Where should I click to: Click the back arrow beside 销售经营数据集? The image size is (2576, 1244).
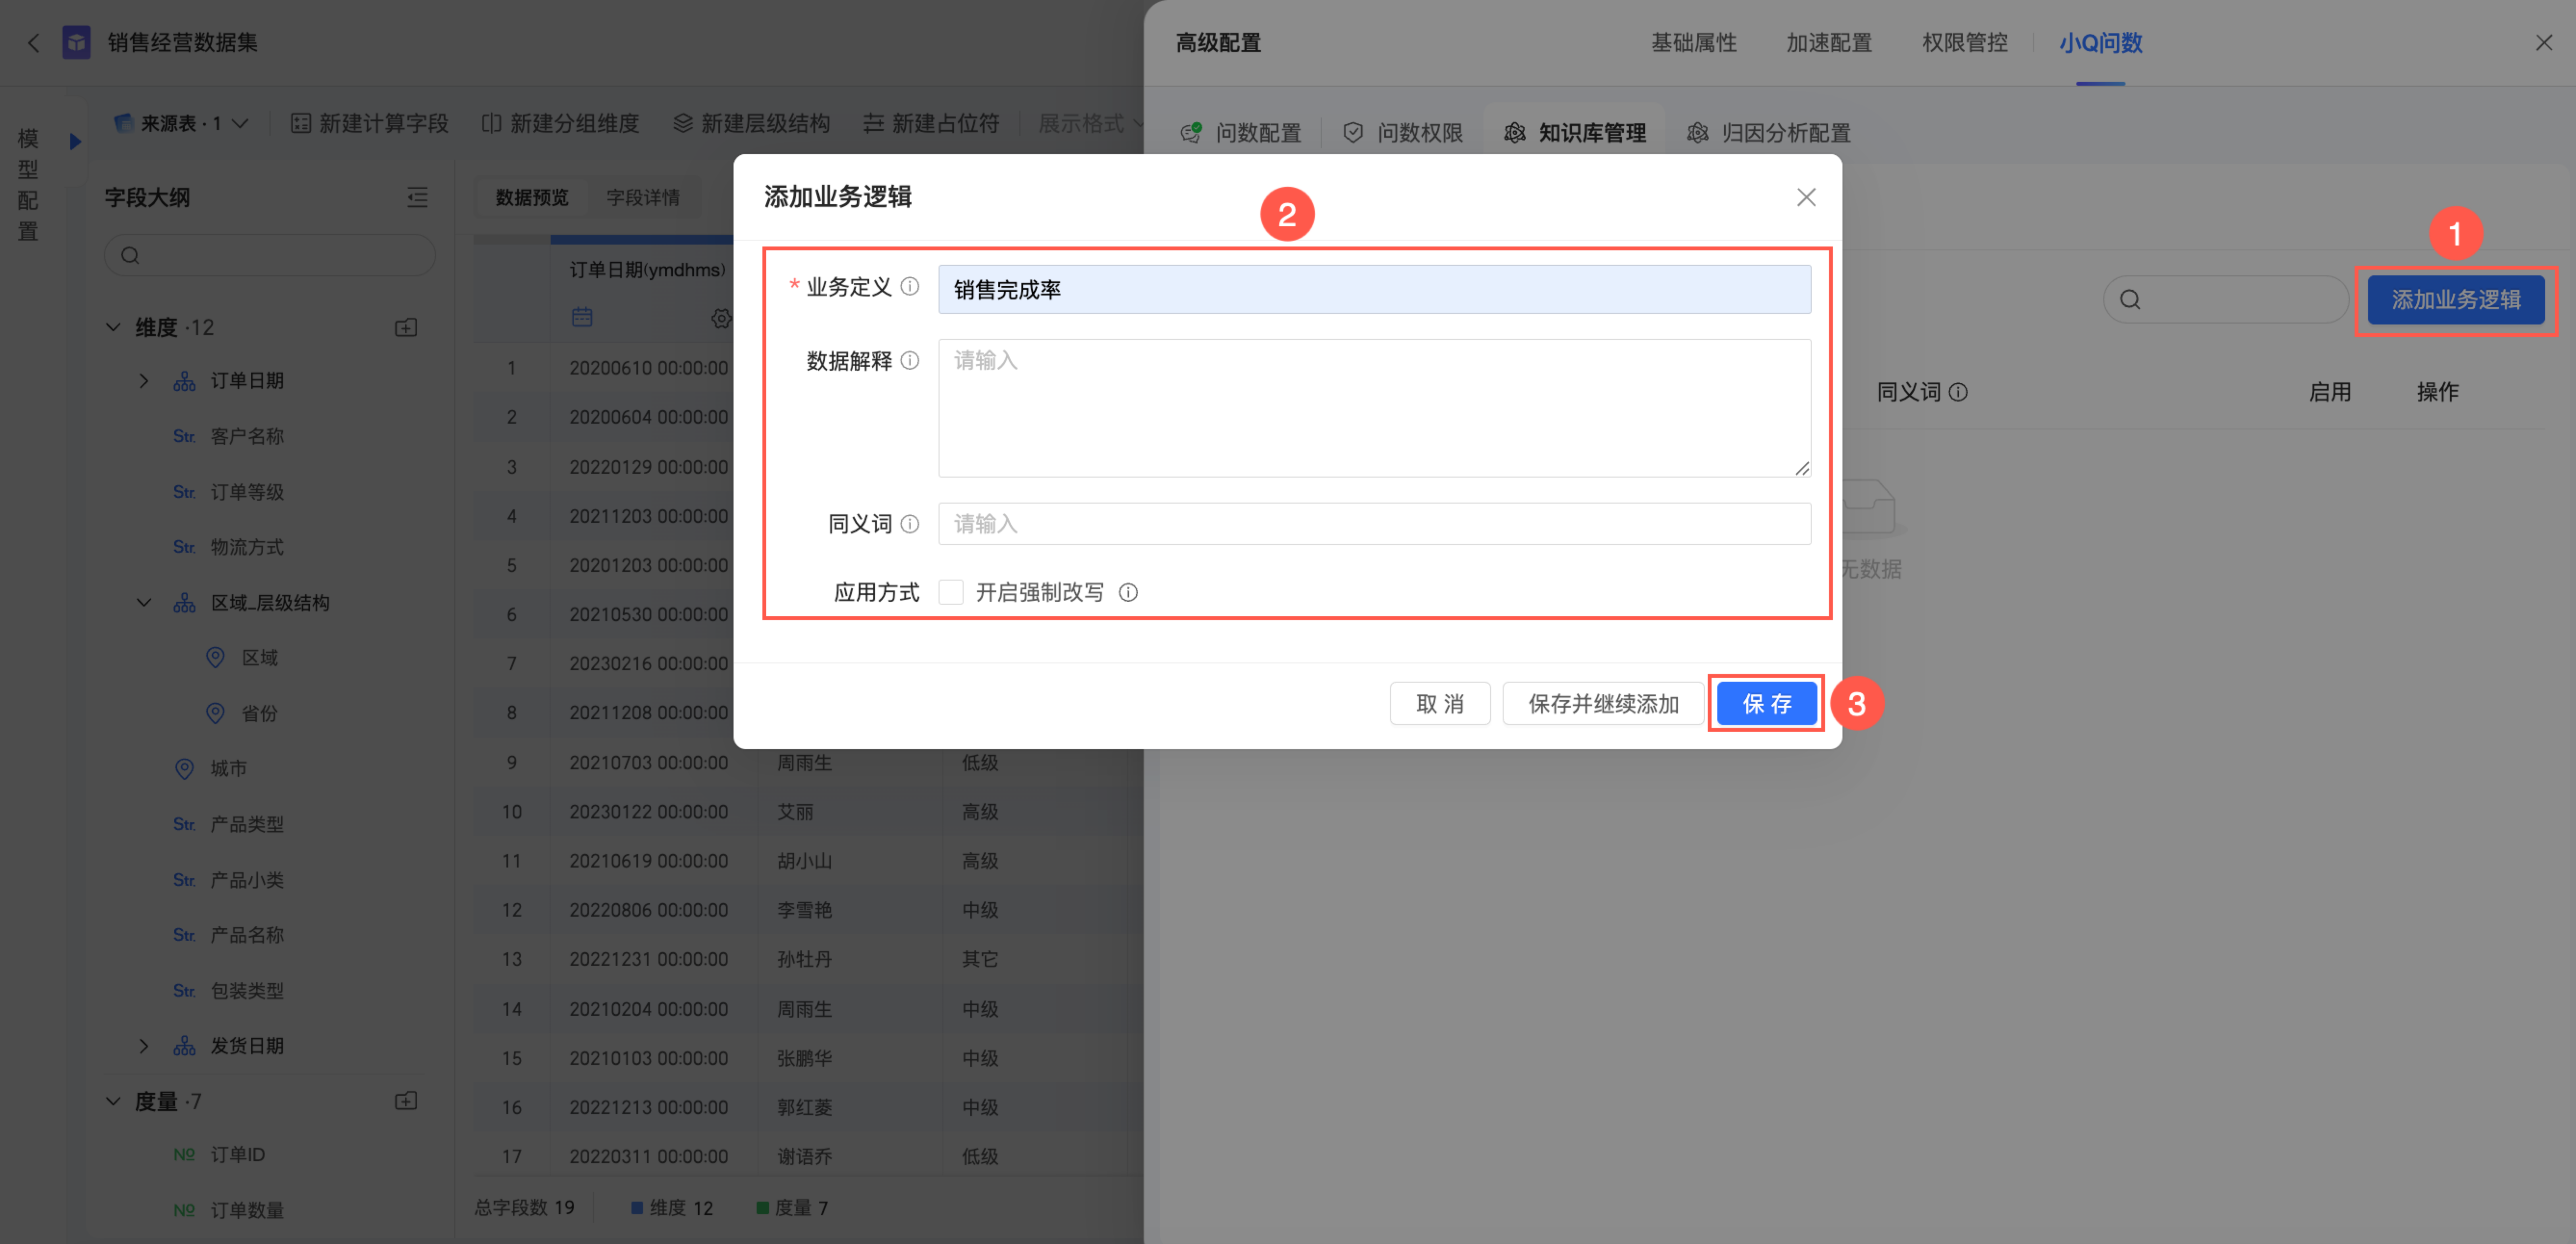coord(33,43)
